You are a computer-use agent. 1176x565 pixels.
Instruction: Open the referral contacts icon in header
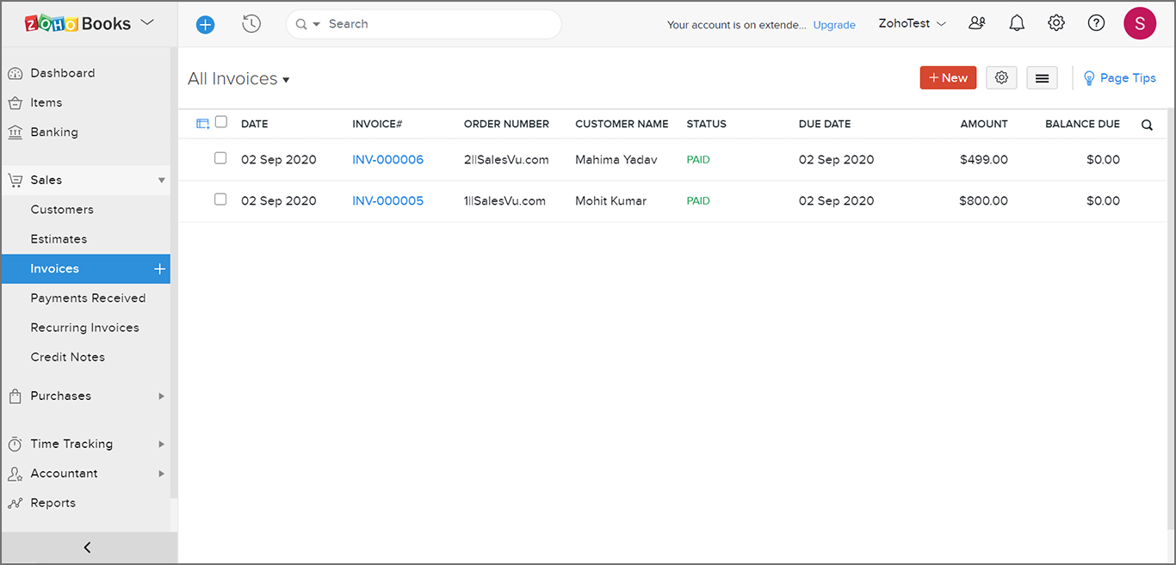pyautogui.click(x=977, y=24)
